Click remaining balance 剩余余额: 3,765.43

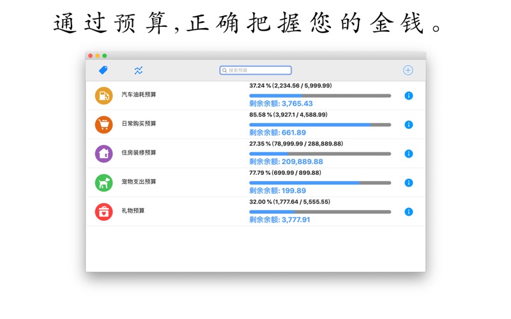[281, 103]
